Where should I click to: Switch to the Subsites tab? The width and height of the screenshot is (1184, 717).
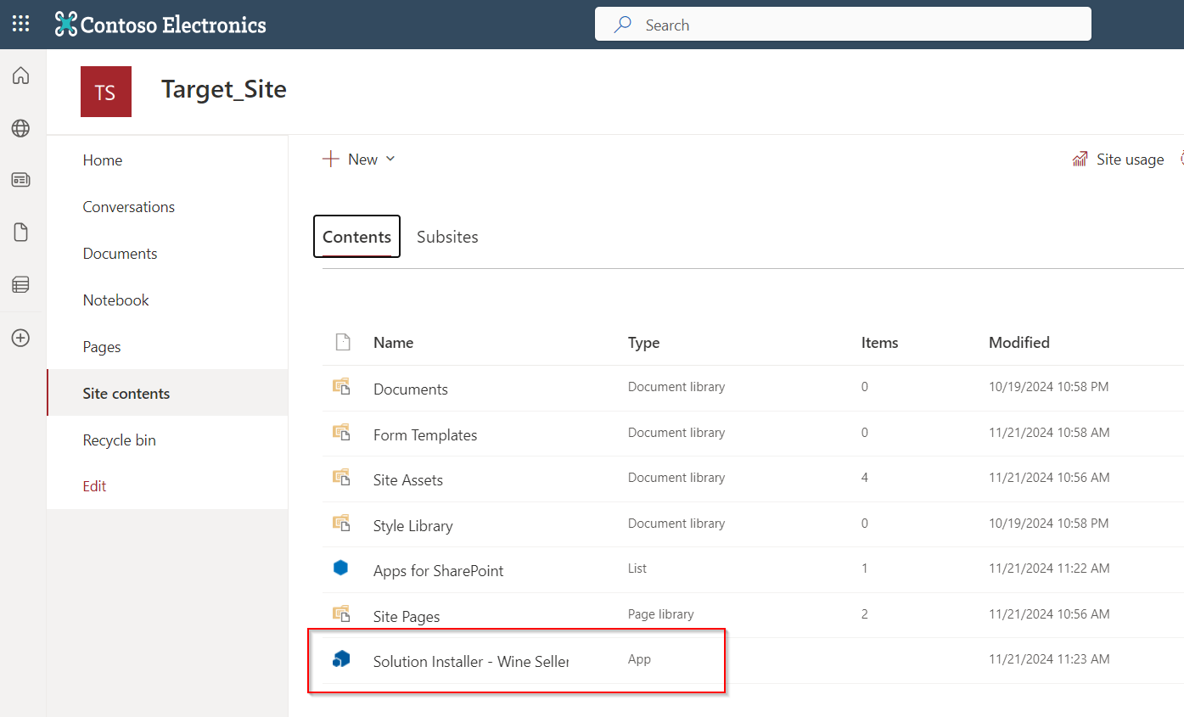447,237
